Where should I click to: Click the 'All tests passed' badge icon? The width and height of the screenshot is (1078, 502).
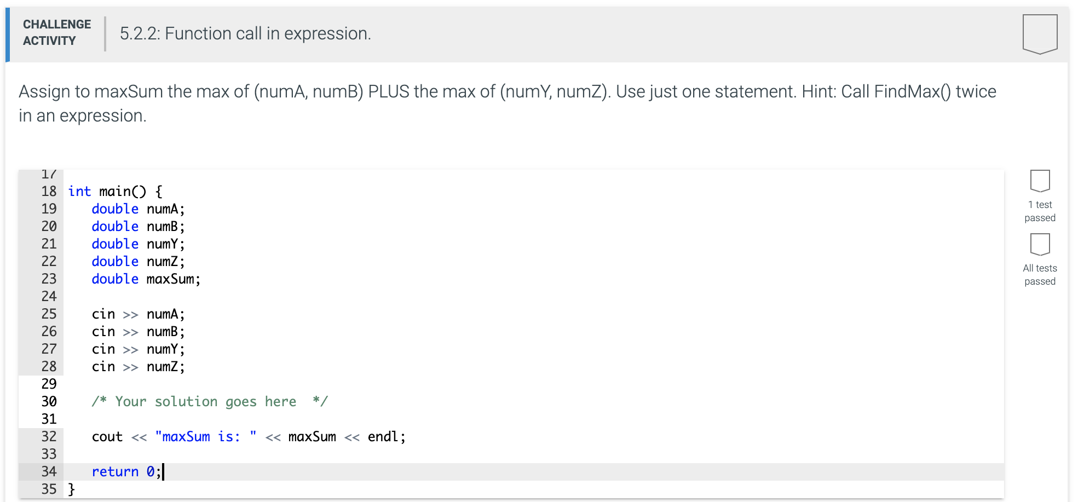point(1039,244)
